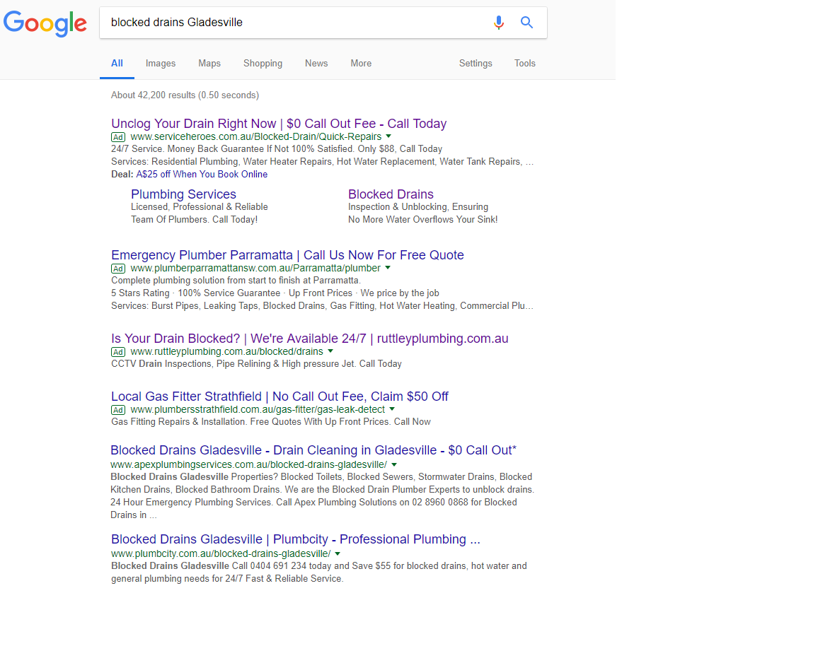The image size is (818, 663).
Task: Click www.apexplumbingservices.com.au/blocked-drains-gladesville/ URL
Action: click(249, 464)
